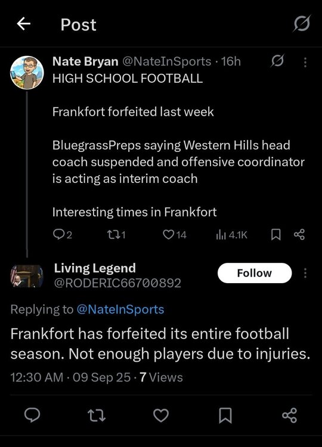View Nate Bryan's profile avatar
Image resolution: width=322 pixels, height=447 pixels.
click(27, 72)
